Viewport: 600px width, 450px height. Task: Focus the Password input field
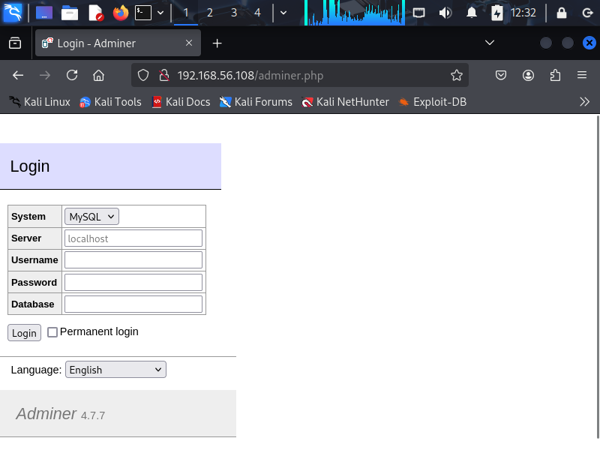point(133,283)
